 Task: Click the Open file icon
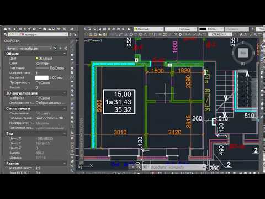coord(9,29)
